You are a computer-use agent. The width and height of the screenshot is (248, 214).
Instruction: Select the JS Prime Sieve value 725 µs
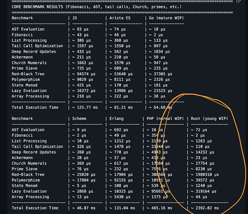tap(82, 68)
